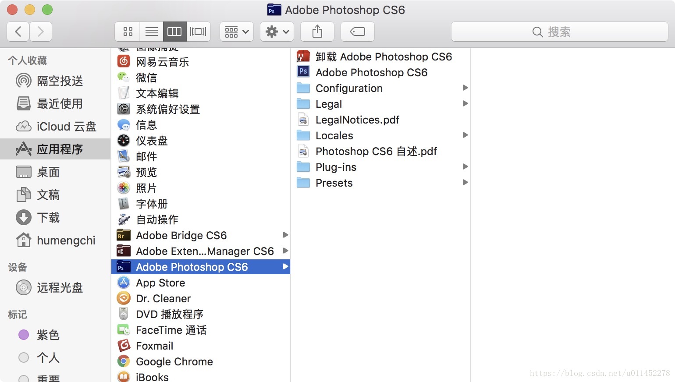Select the Preview (预览) app

click(x=201, y=172)
